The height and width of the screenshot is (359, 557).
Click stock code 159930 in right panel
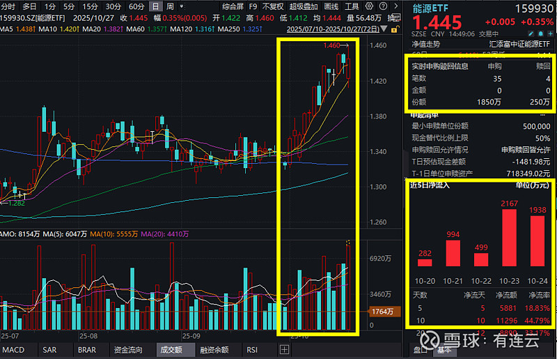pos(534,8)
